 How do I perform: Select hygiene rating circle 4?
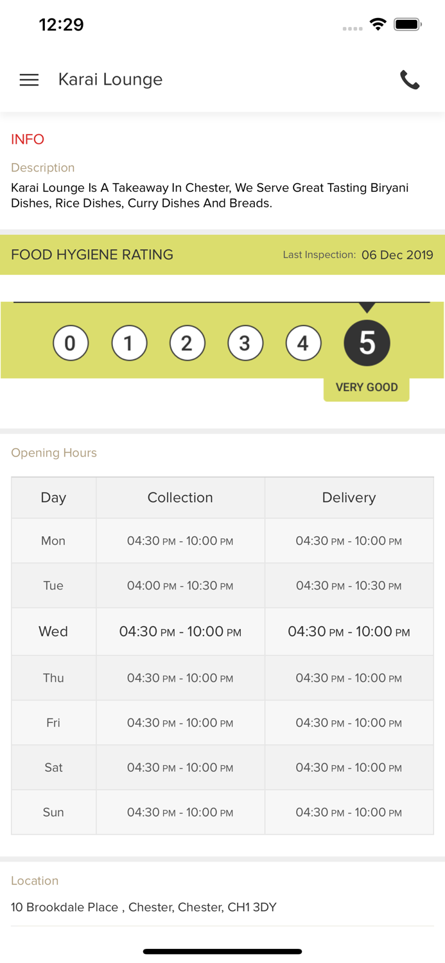click(303, 343)
